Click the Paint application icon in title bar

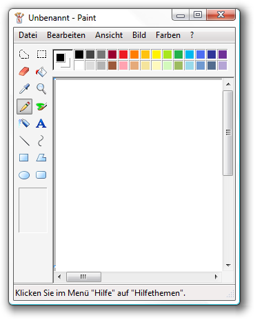pyautogui.click(x=19, y=18)
